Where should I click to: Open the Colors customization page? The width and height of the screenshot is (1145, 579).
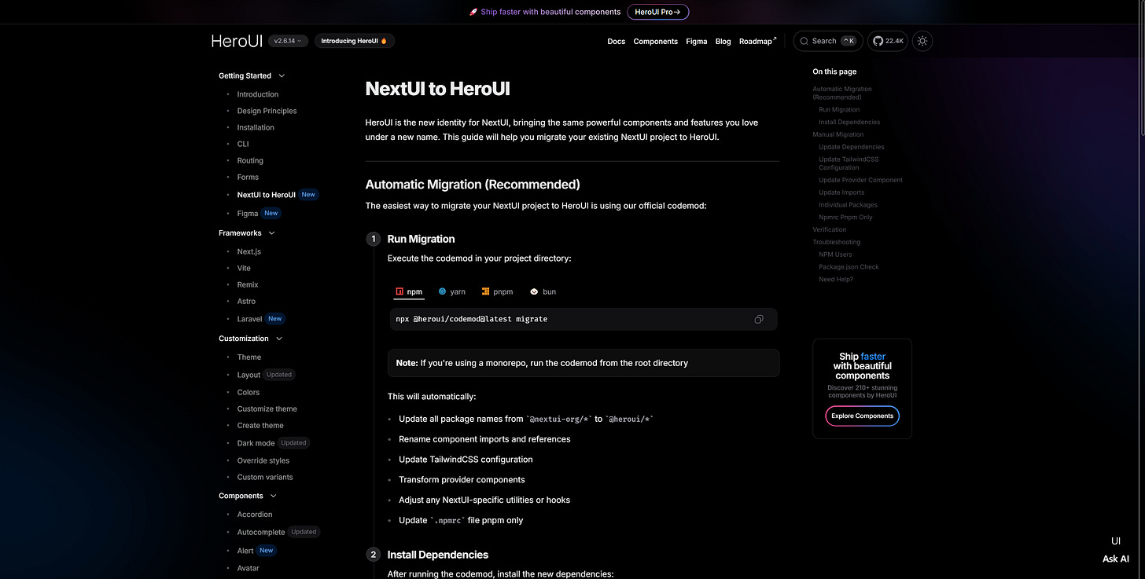[249, 392]
